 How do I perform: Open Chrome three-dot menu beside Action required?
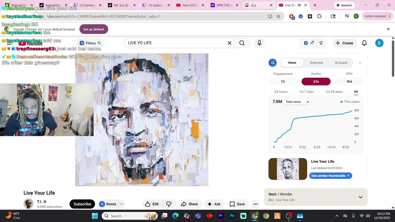(x=389, y=16)
